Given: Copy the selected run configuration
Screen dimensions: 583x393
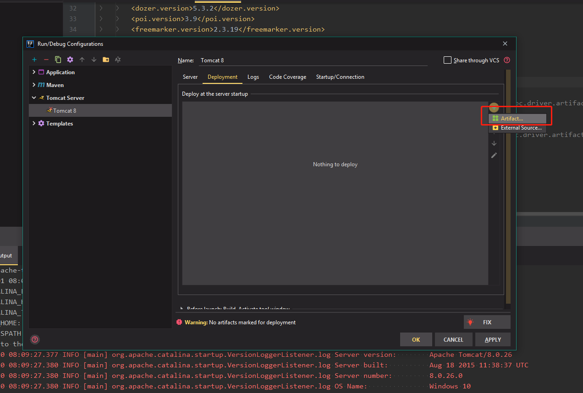Looking at the screenshot, I should [58, 60].
